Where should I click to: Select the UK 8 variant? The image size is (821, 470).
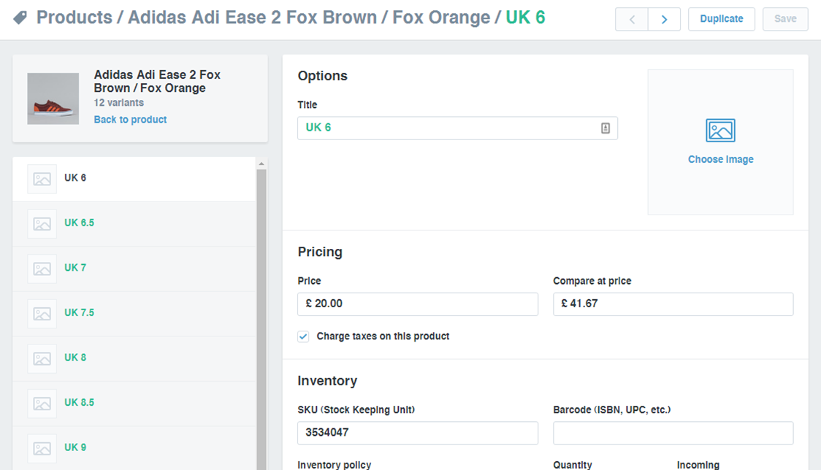pyautogui.click(x=134, y=358)
